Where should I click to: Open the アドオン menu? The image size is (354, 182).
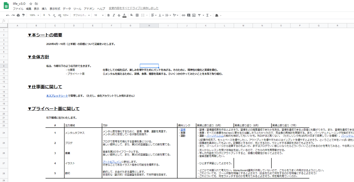(x=89, y=9)
